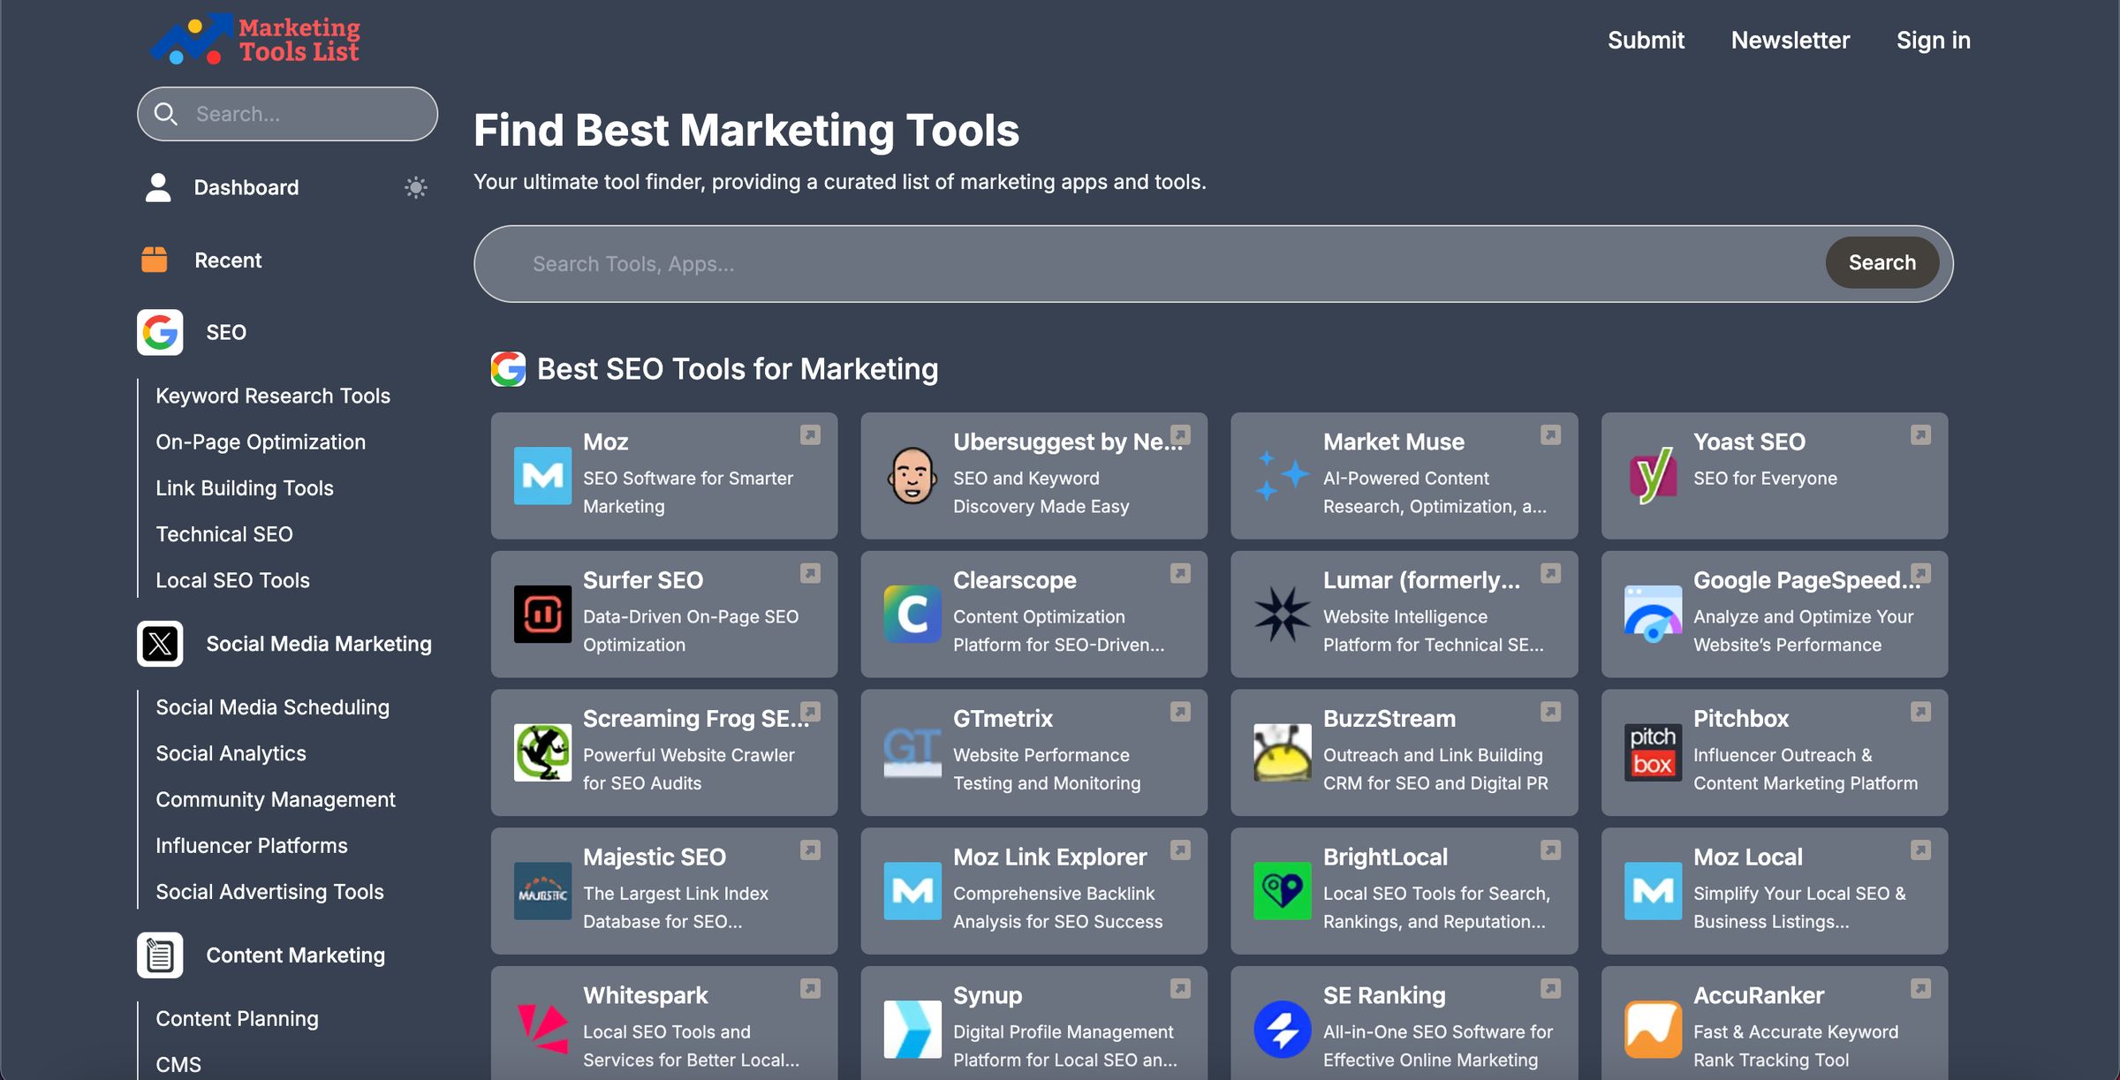The height and width of the screenshot is (1080, 2120).
Task: Open Pitchbox external link arrow
Action: (1920, 712)
